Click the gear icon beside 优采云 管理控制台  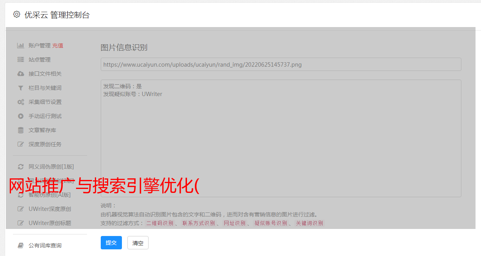[x=16, y=15]
